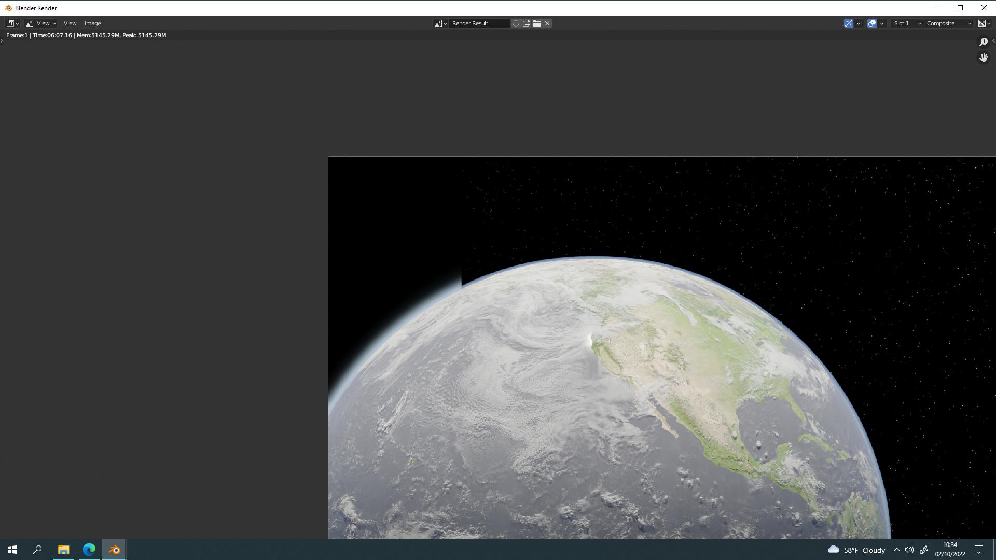This screenshot has height=560, width=996.
Task: Open Windows Start menu
Action: pos(12,550)
